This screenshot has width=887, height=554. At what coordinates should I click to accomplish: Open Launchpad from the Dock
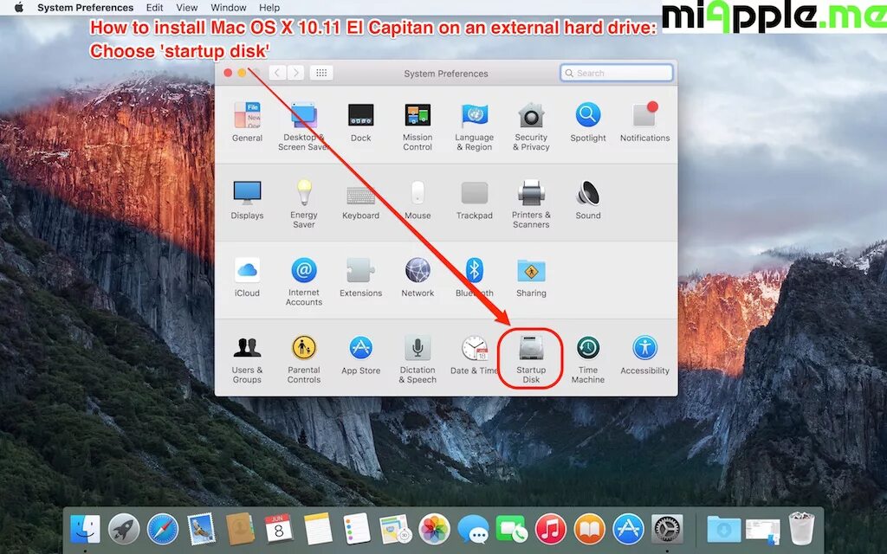coord(124,530)
